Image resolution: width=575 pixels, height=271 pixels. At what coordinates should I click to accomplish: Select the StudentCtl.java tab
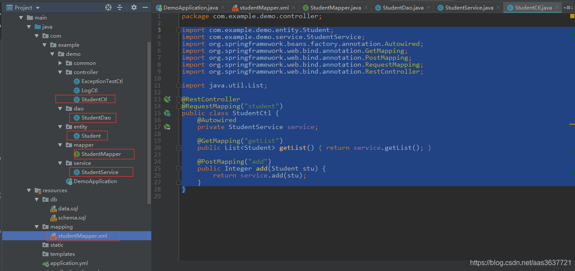533,7
